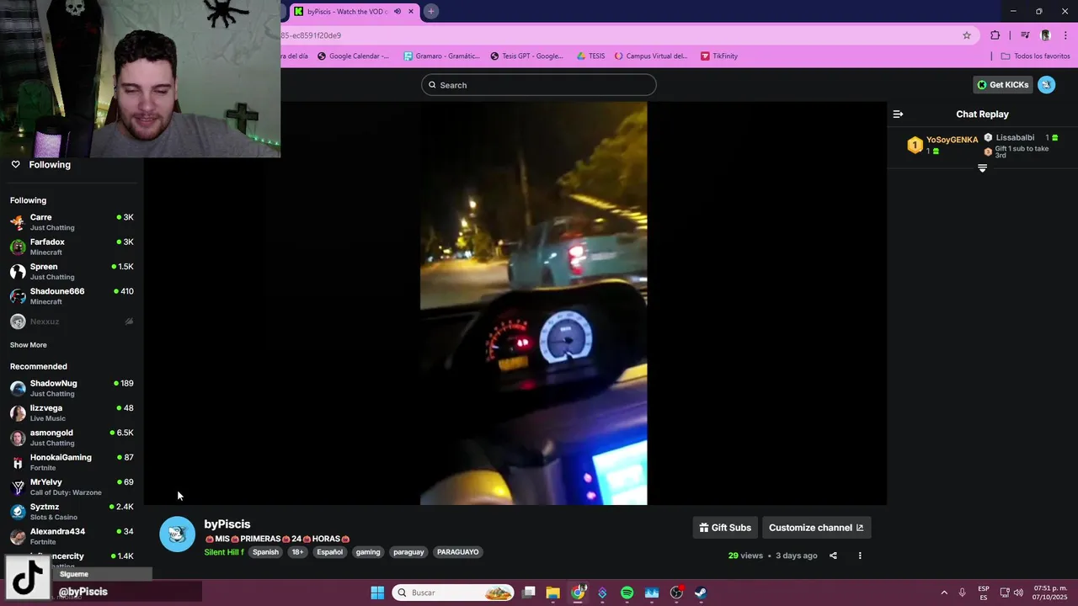This screenshot has width=1078, height=606.
Task: Open Shadoune666 channel in sidebar
Action: pyautogui.click(x=72, y=296)
